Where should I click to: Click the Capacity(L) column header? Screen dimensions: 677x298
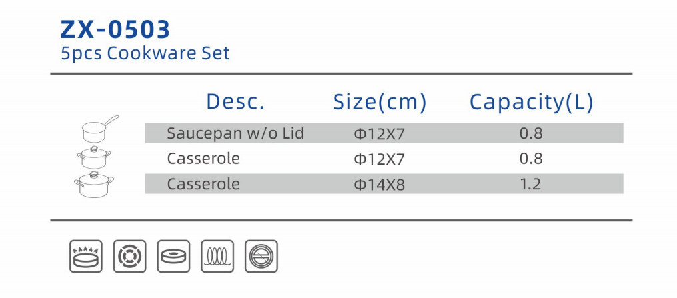point(532,103)
